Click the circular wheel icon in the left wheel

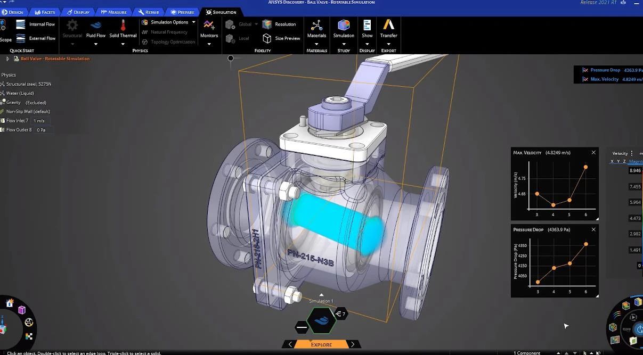(29, 323)
